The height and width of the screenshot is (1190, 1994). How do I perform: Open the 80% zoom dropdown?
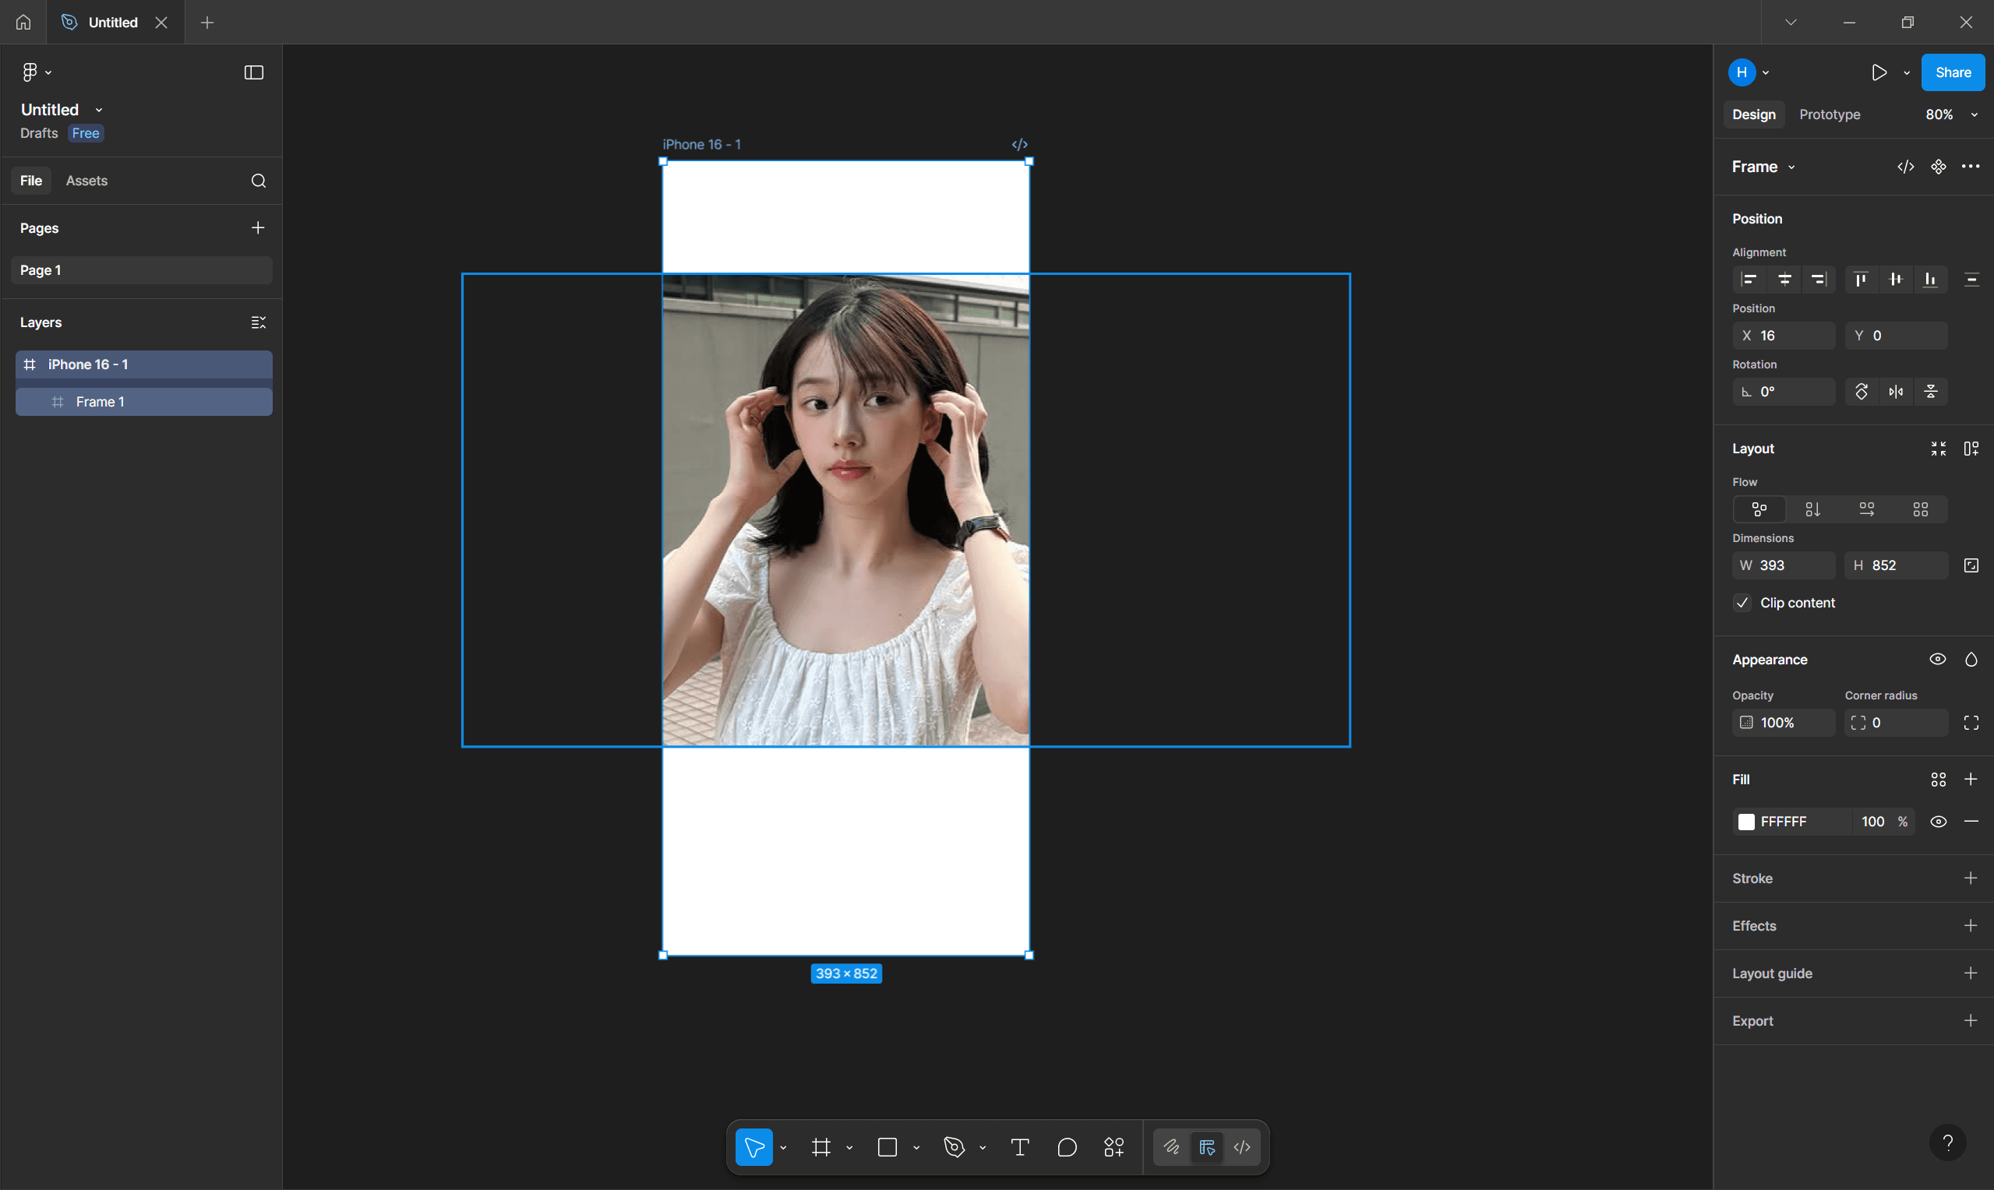click(x=1950, y=114)
